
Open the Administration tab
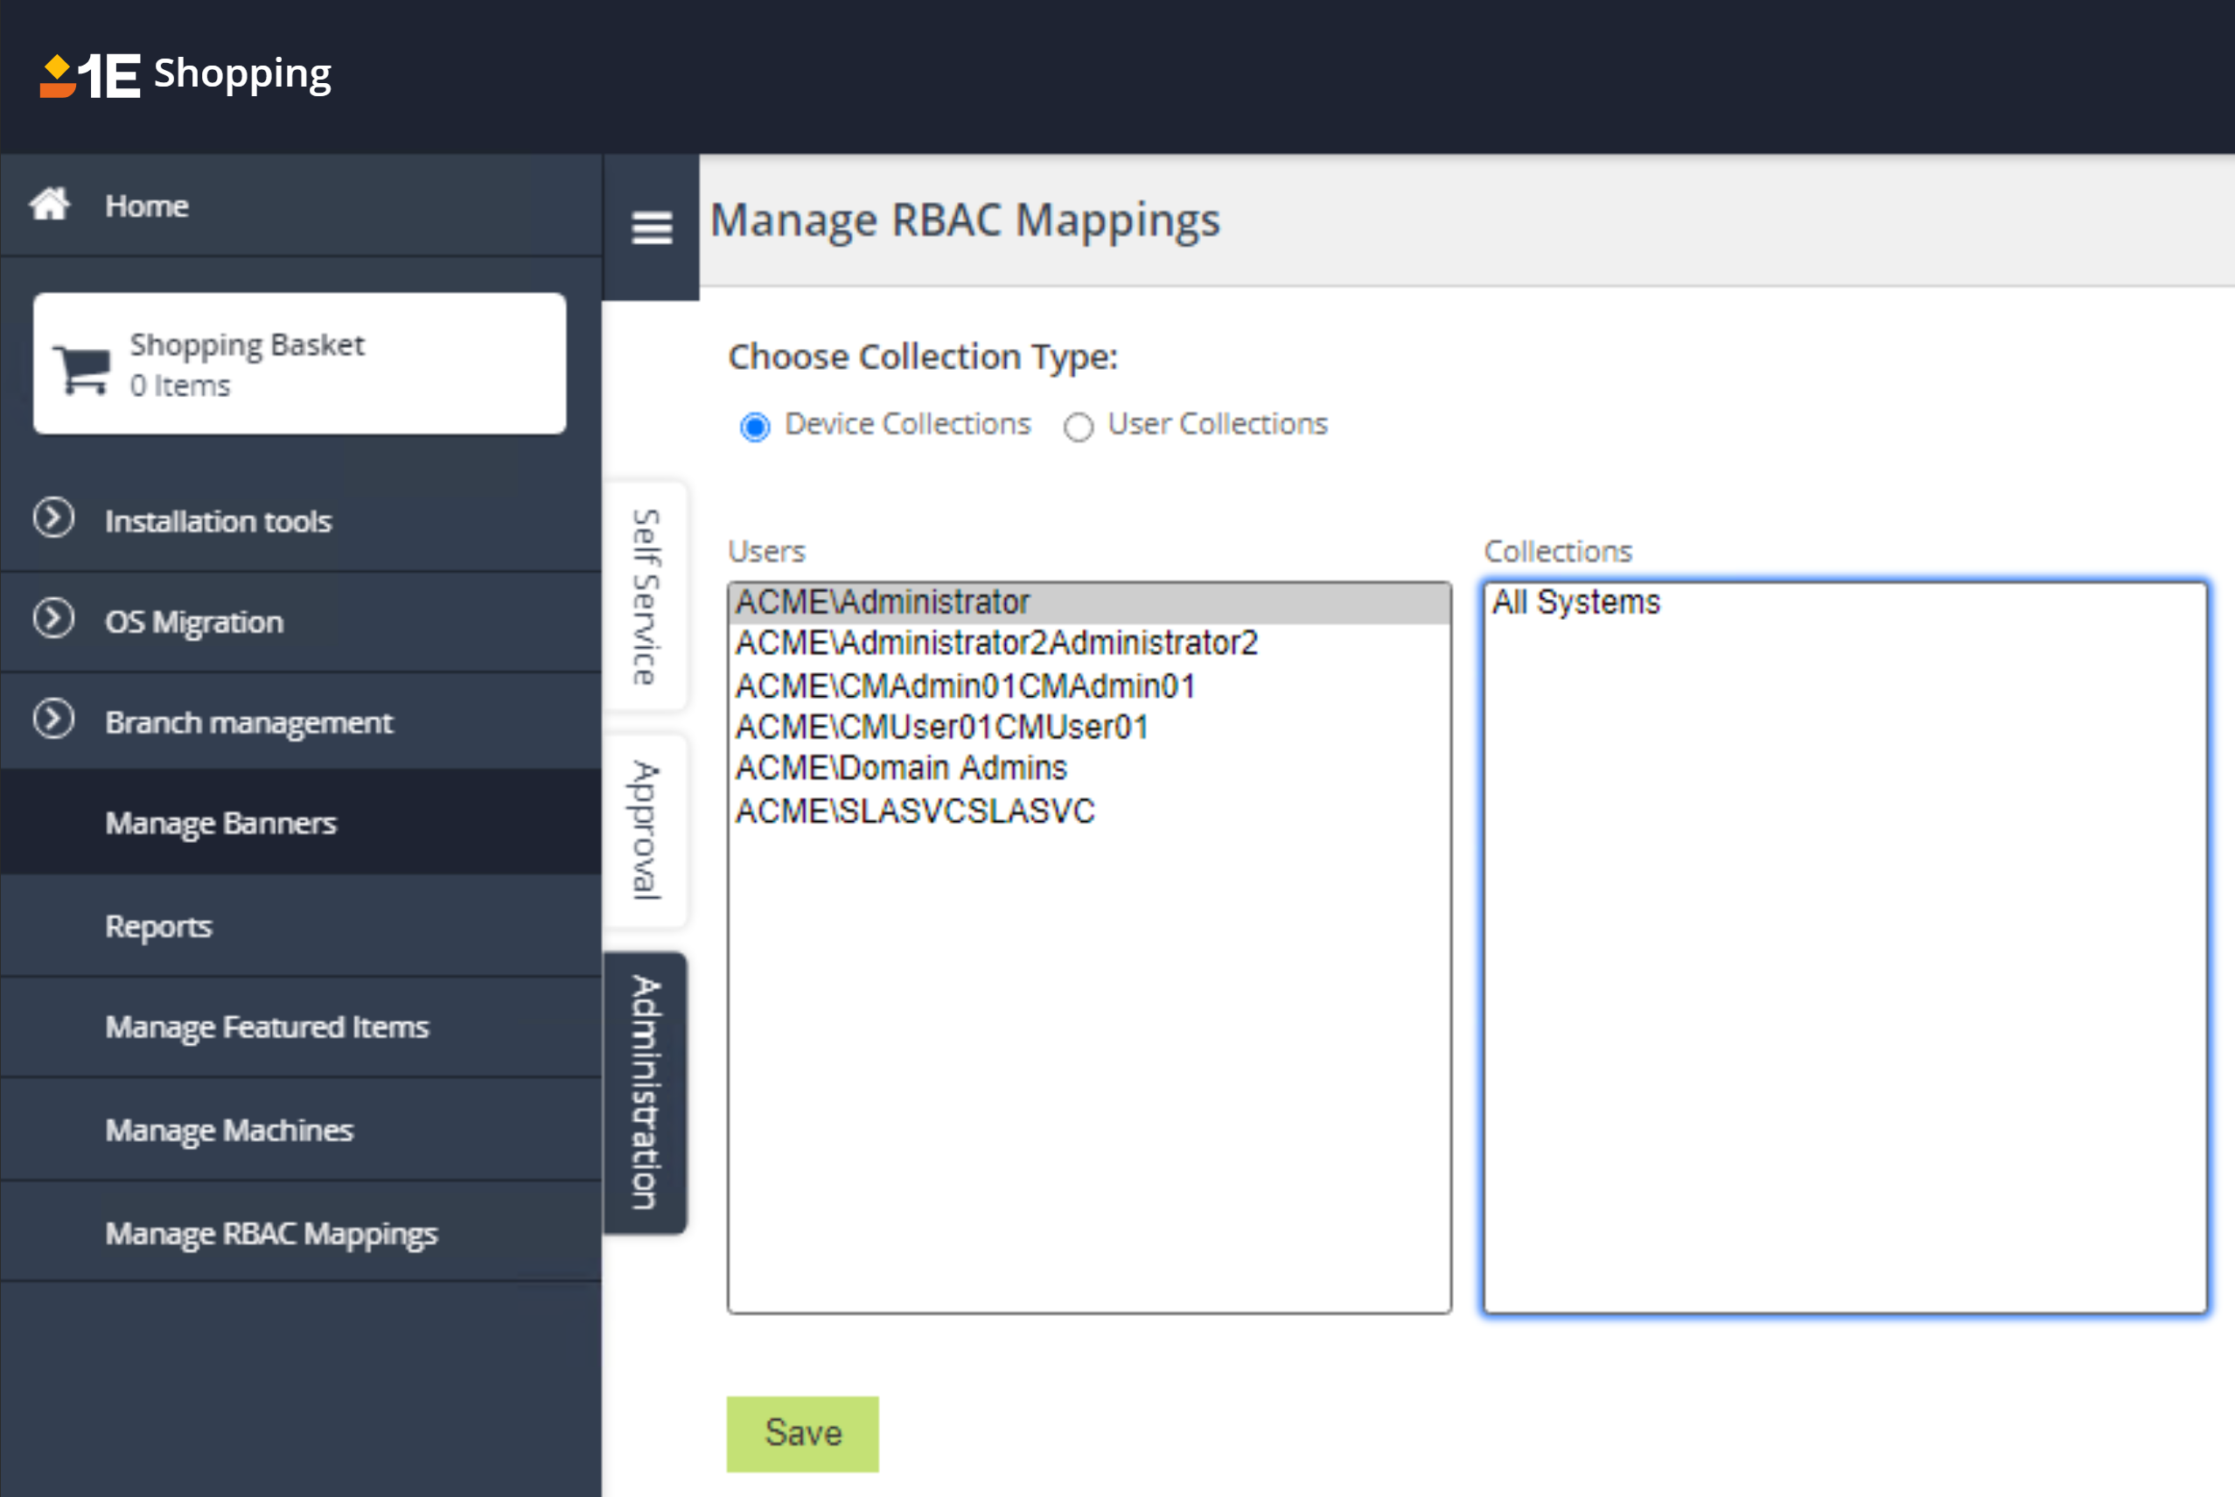(646, 1092)
